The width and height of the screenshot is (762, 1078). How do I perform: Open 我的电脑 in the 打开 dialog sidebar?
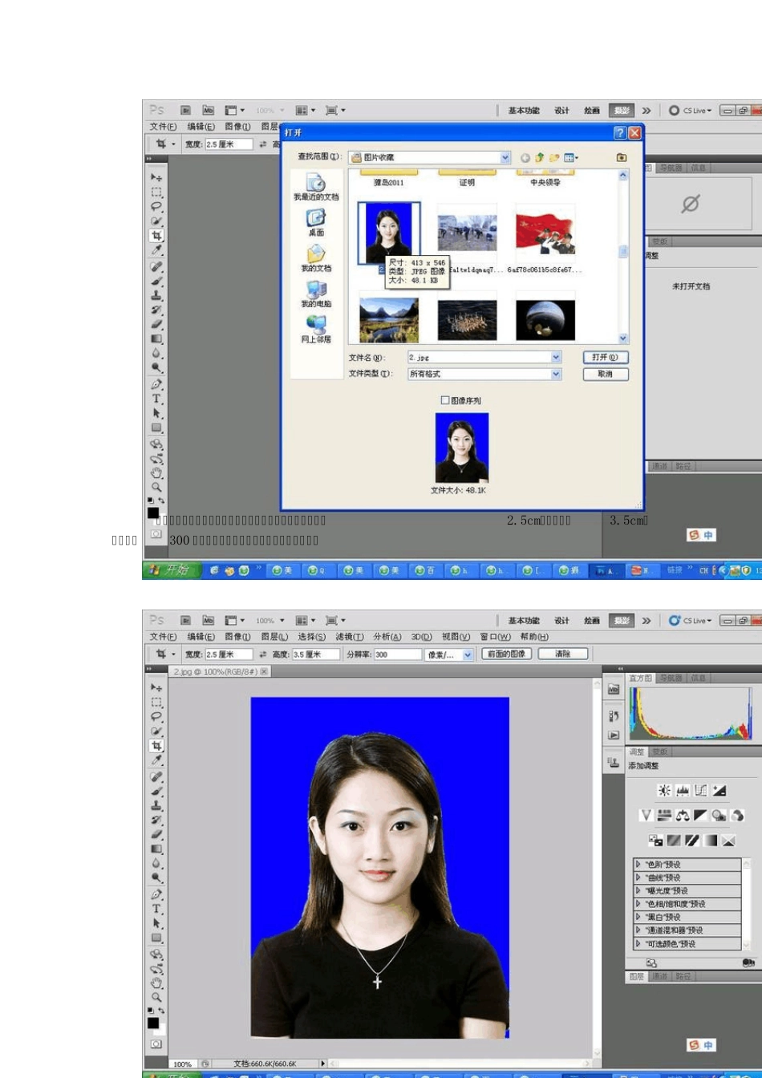[x=316, y=295]
